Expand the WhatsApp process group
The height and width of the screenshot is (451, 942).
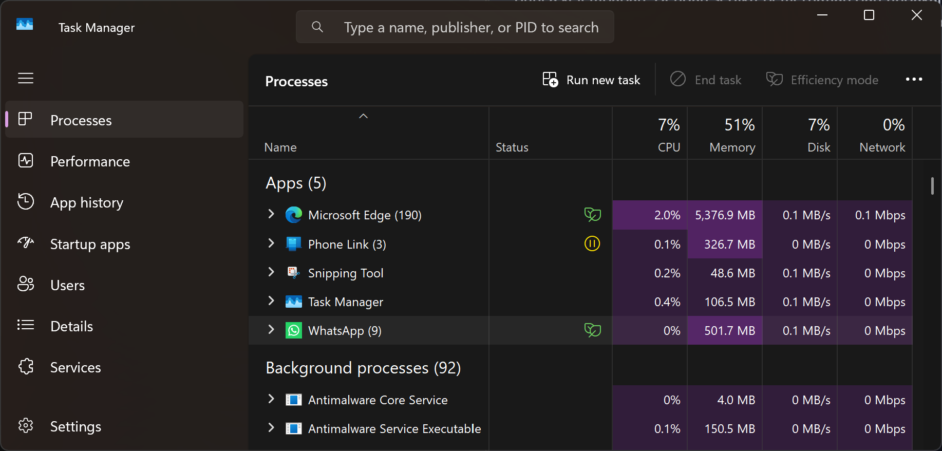(271, 330)
